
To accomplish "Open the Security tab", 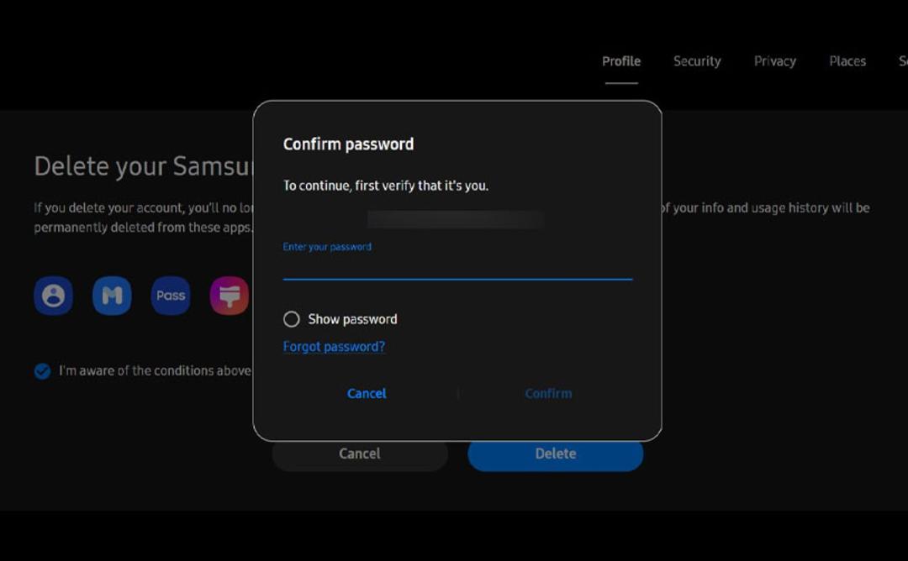I will coord(697,61).
